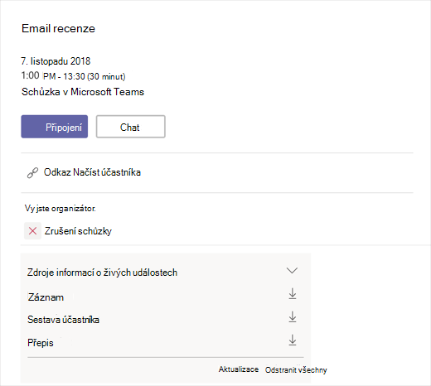Collapse Zdroje informací o živých událostech chevron
Viewport: 431px width, 386px height.
pyautogui.click(x=292, y=270)
